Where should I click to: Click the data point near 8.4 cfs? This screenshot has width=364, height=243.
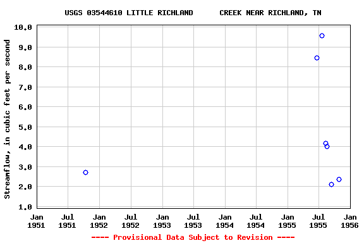click(317, 58)
